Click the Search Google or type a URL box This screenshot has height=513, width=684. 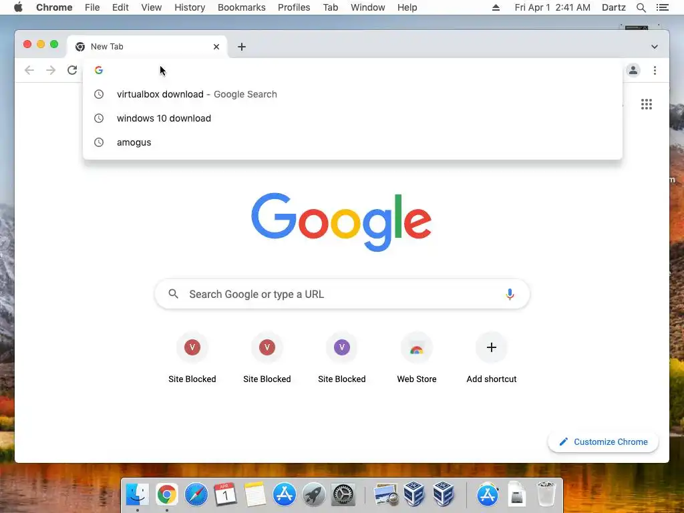(x=342, y=294)
